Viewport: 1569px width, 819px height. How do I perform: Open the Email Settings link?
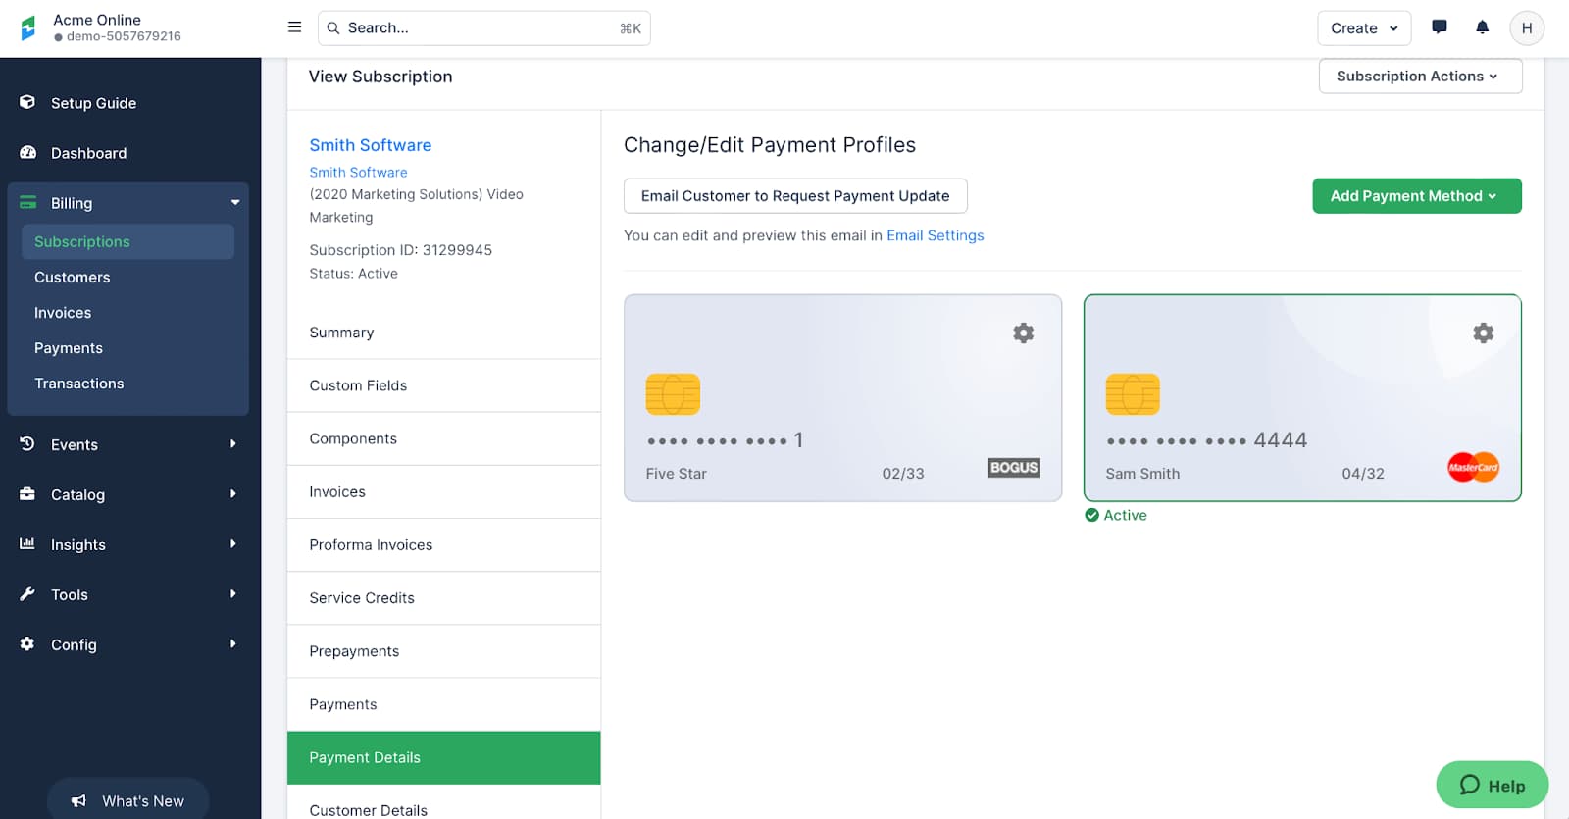click(x=935, y=235)
